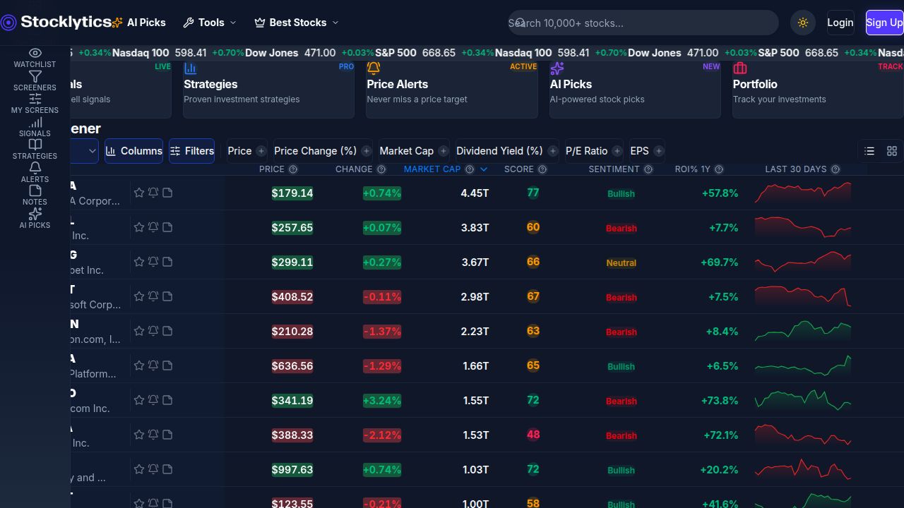Click the Sign Up button

884,23
